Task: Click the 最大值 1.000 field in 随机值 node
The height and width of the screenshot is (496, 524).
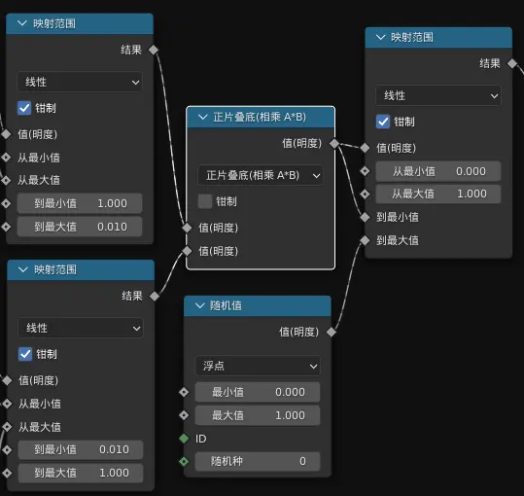Action: click(258, 415)
